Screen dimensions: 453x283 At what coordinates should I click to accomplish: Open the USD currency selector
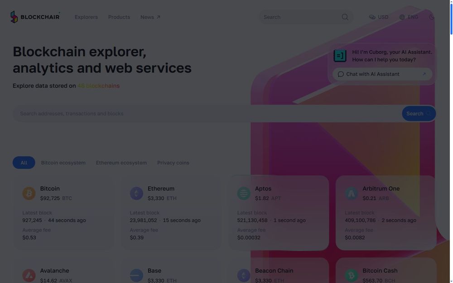point(378,17)
